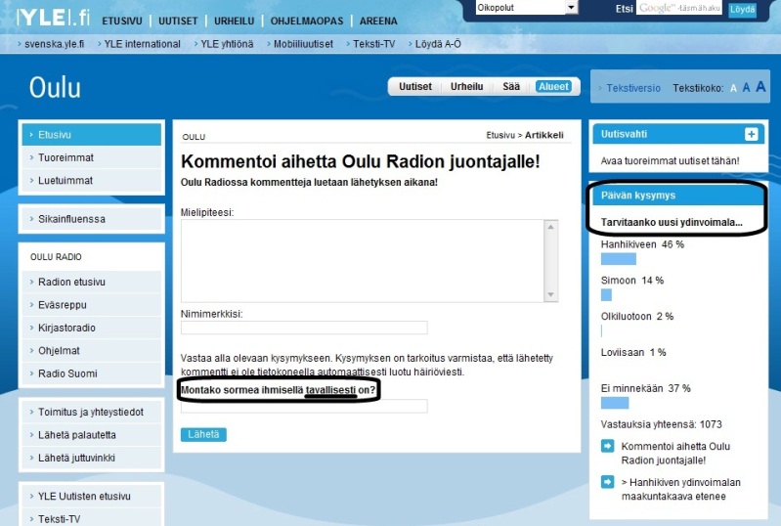
Task: Open Teksti-TV link in left sidebar
Action: tap(92, 518)
